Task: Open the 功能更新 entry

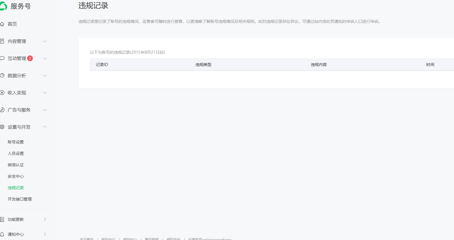Action: pos(16,219)
